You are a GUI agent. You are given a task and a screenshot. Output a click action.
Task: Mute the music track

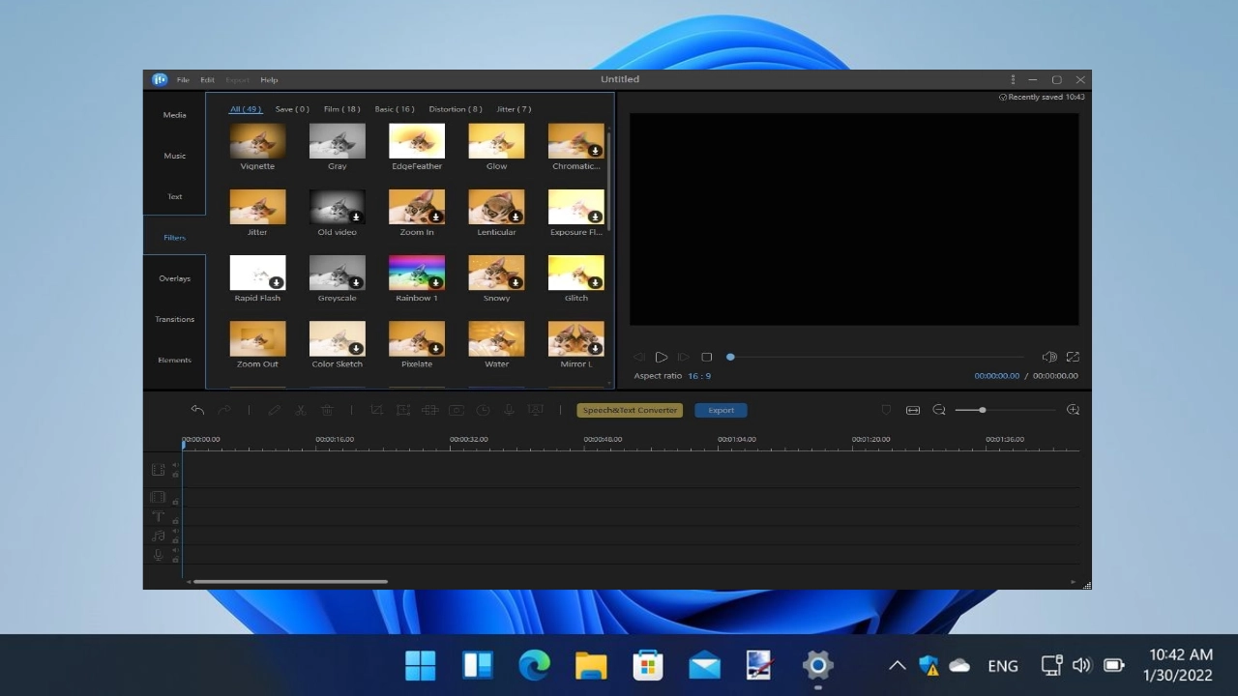tap(175, 531)
